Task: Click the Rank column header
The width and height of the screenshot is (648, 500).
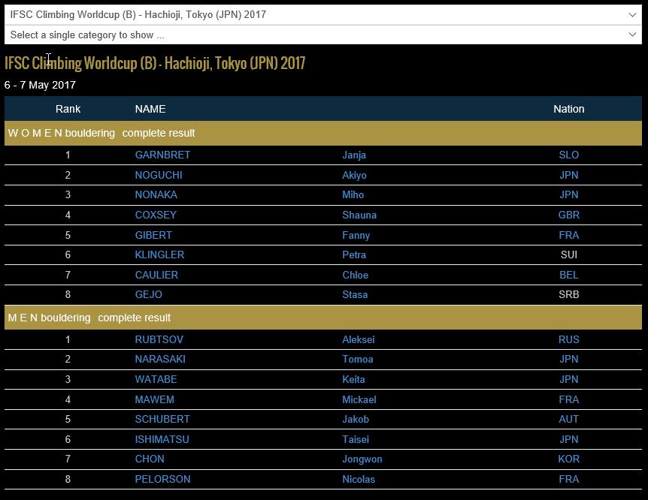Action: click(68, 109)
